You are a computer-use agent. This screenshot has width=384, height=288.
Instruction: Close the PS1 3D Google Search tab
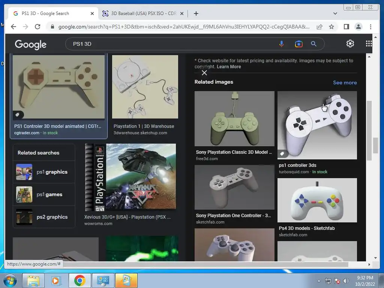pos(92,13)
